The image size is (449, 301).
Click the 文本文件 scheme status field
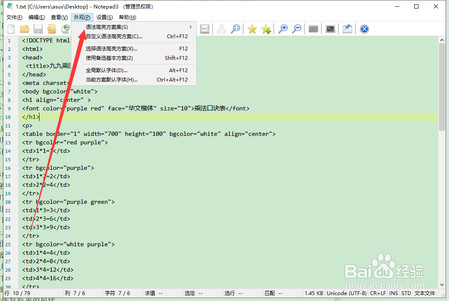(x=425, y=293)
